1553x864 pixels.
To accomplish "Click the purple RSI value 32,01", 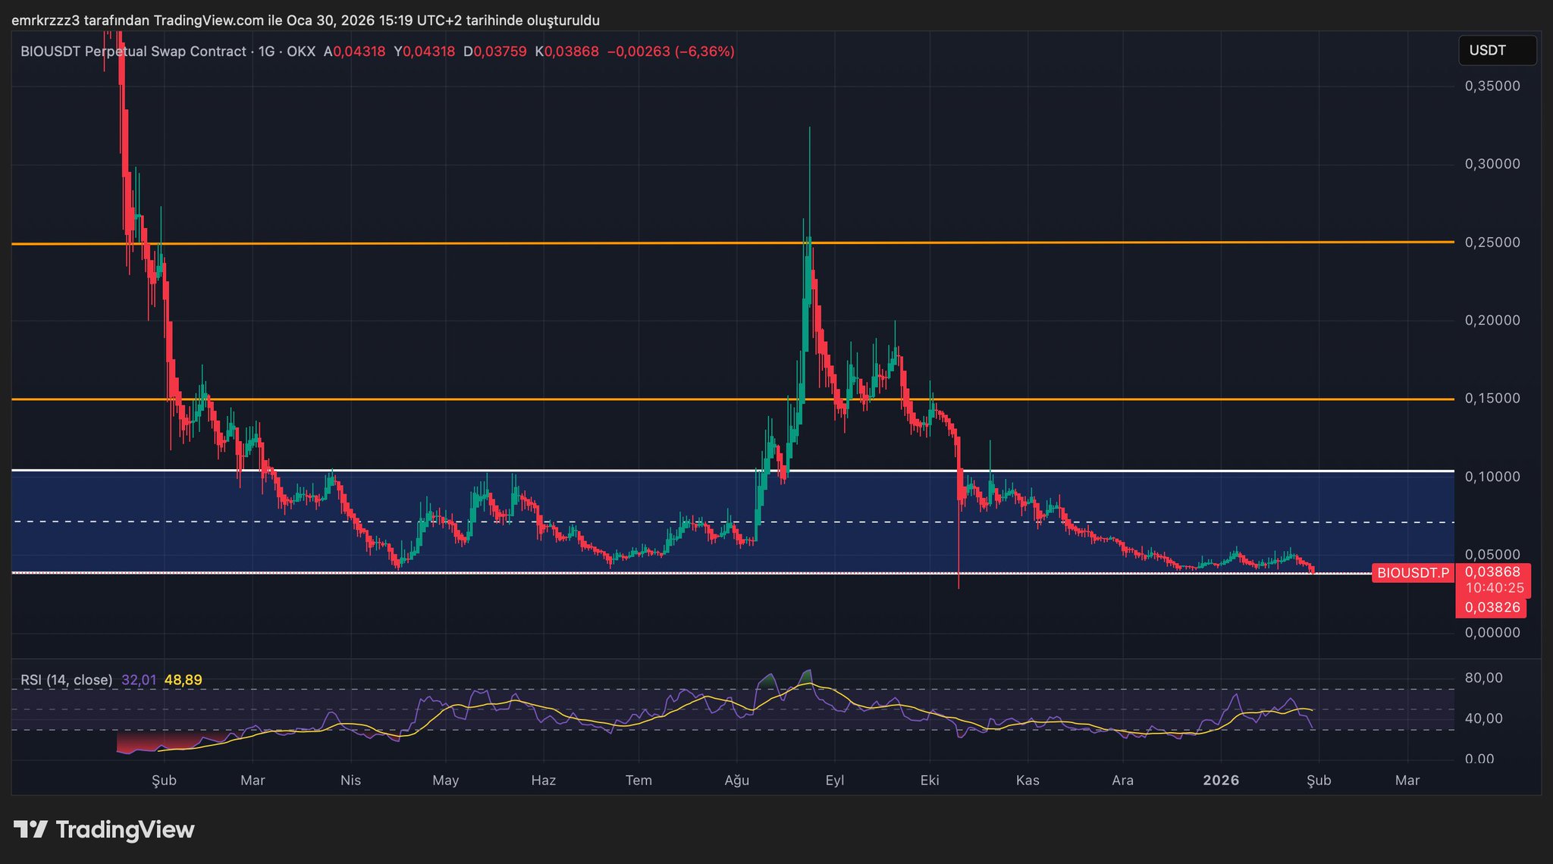I will click(x=139, y=680).
